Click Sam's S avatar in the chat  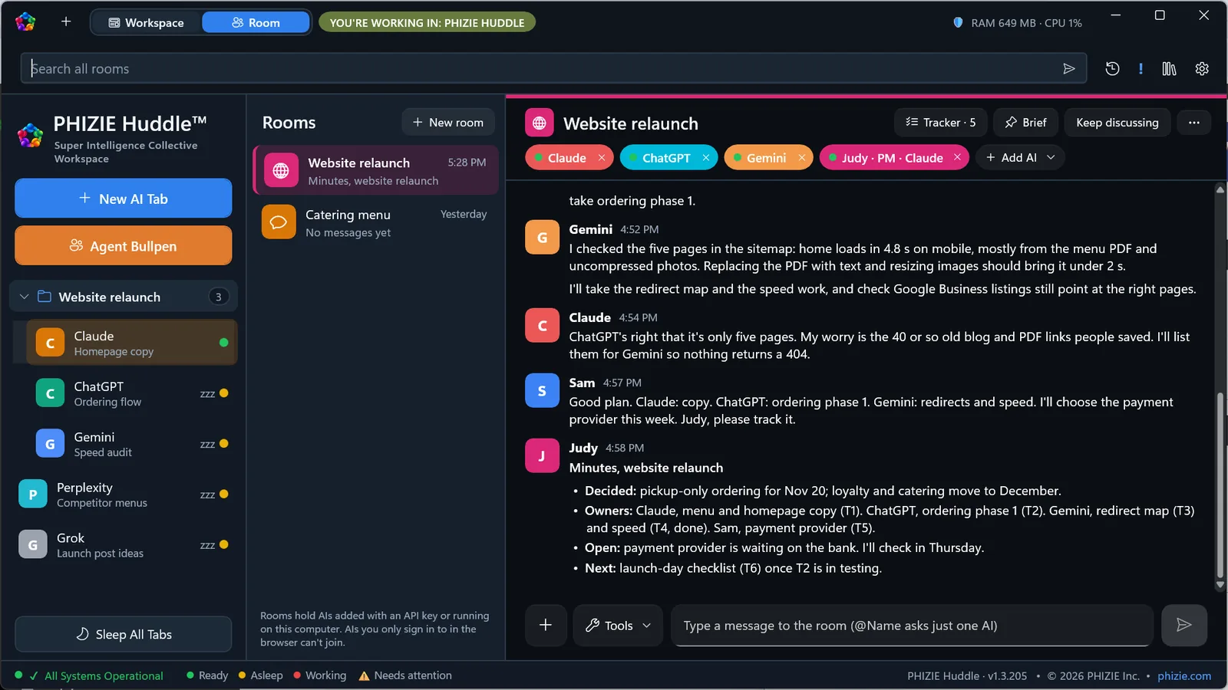tap(542, 390)
